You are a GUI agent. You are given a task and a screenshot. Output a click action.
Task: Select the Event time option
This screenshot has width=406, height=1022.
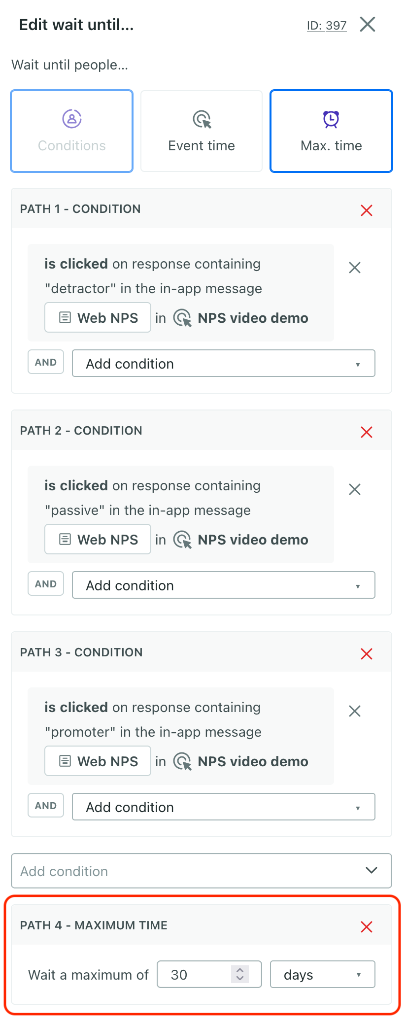coord(202,131)
